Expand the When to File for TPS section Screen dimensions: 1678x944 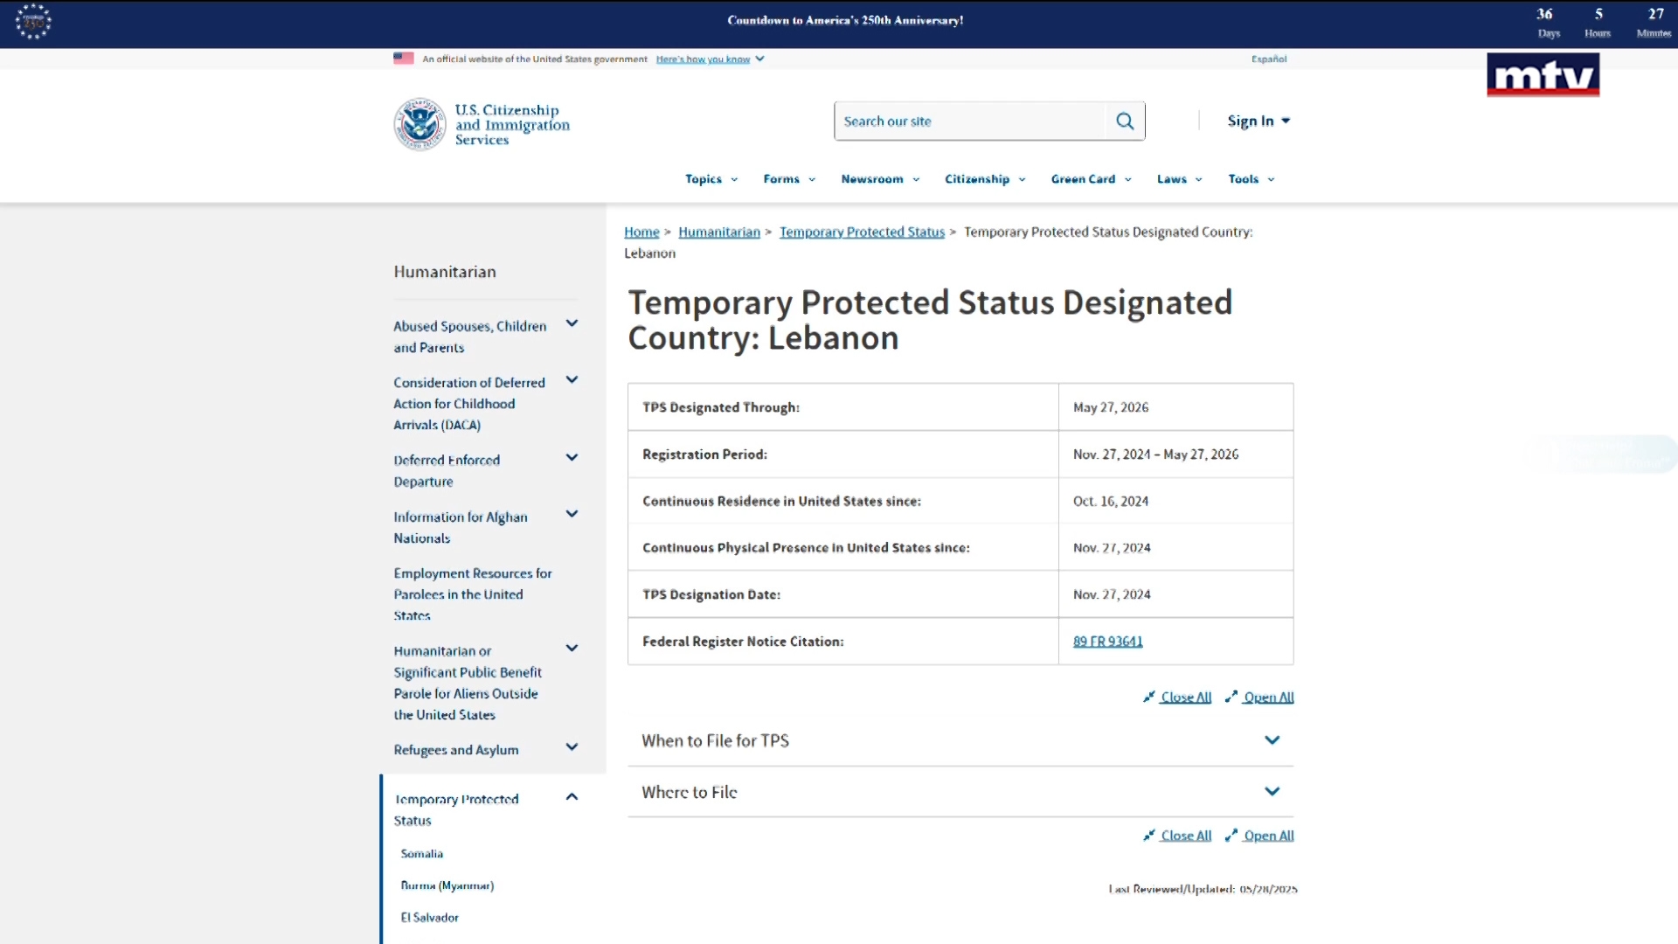[x=960, y=740]
